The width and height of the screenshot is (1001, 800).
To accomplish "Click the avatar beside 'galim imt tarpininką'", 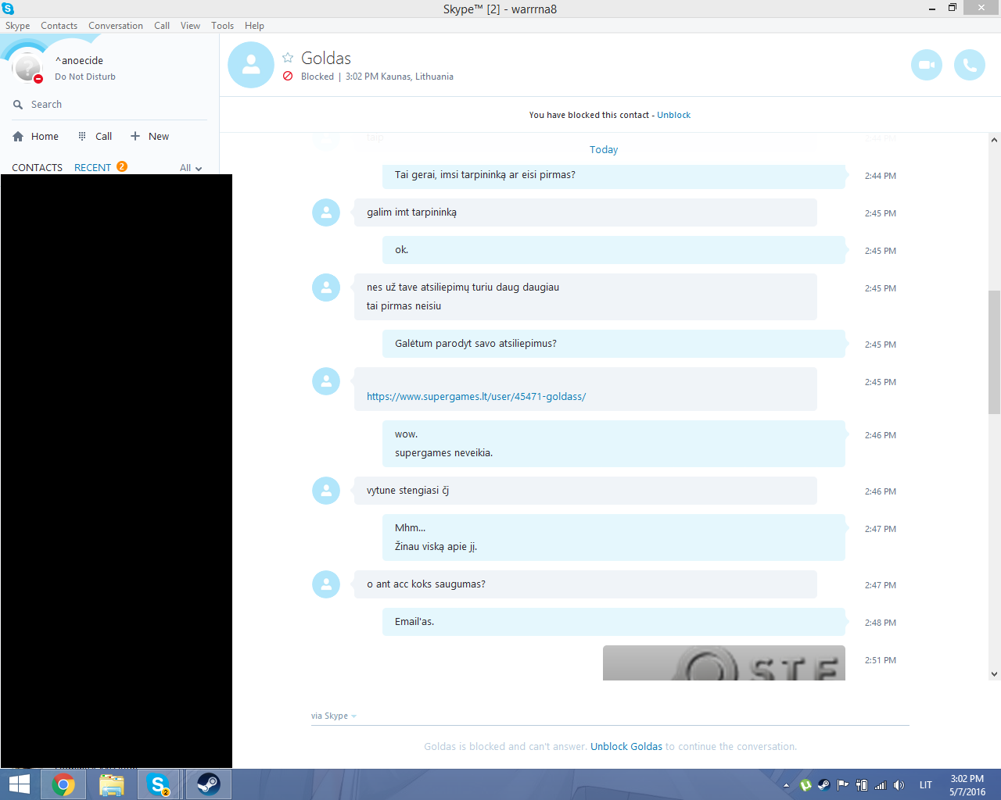I will pos(326,212).
